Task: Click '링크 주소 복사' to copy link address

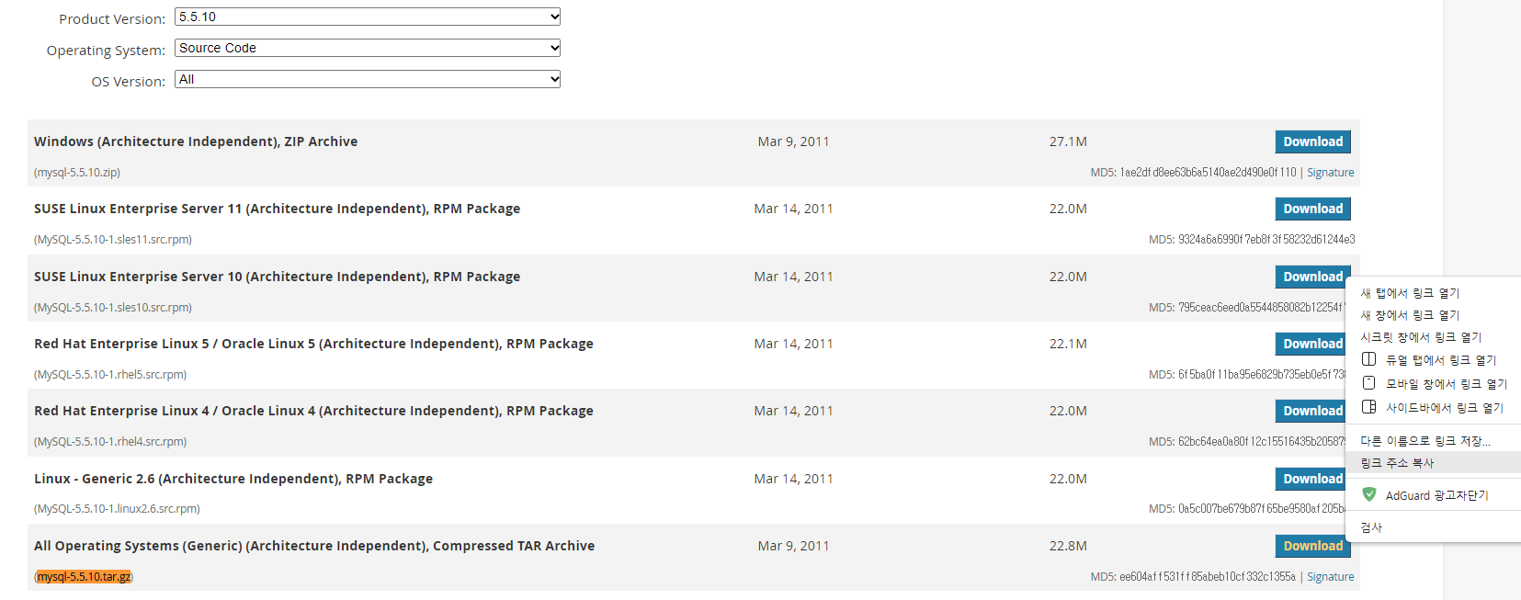Action: point(1434,463)
